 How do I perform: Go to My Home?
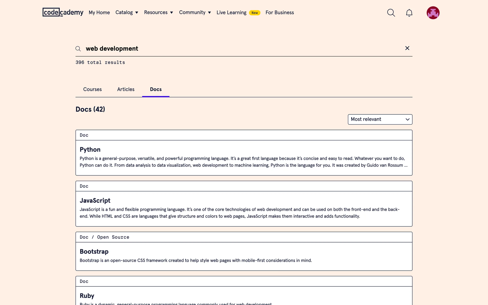pos(99,12)
